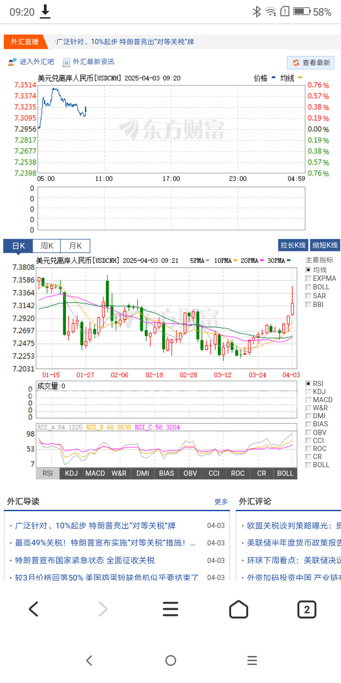
Task: Lengthen K-line with 拉长K线
Action: click(293, 245)
